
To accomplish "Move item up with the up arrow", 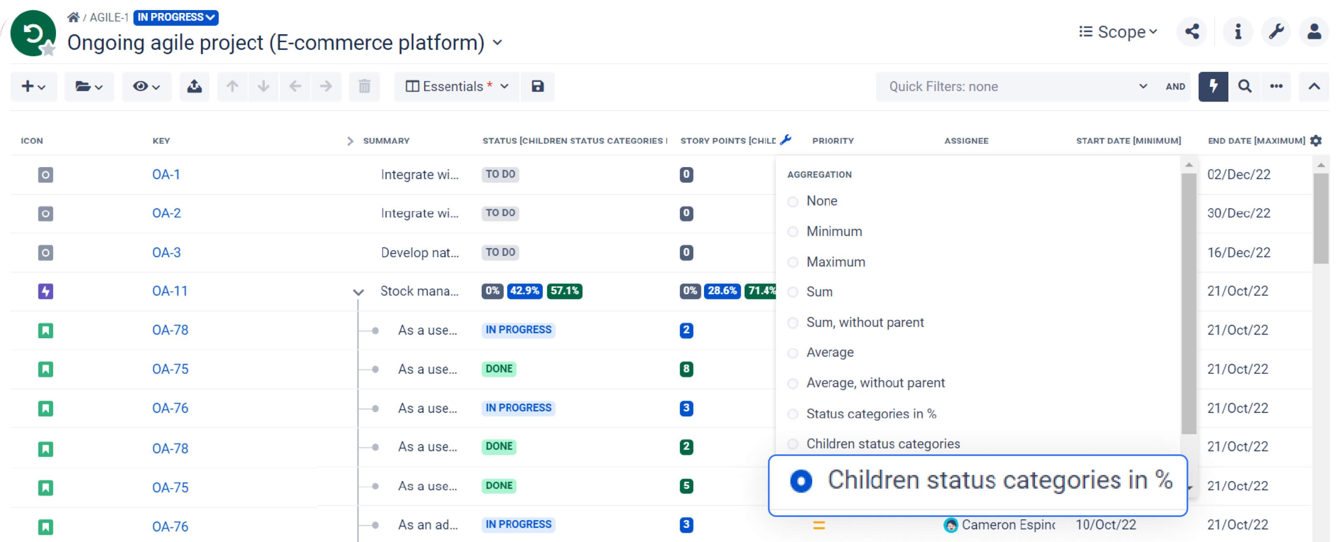I will 232,86.
